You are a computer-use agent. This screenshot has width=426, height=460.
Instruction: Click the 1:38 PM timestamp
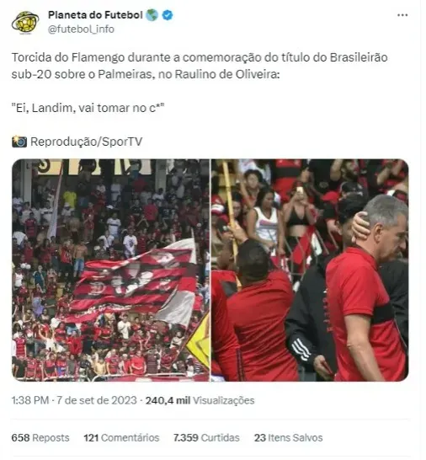click(30, 400)
